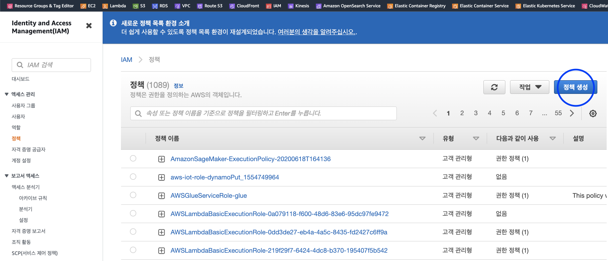
Task: Open the Resource Groups & Tag Editor shortcut icon
Action: [10, 6]
